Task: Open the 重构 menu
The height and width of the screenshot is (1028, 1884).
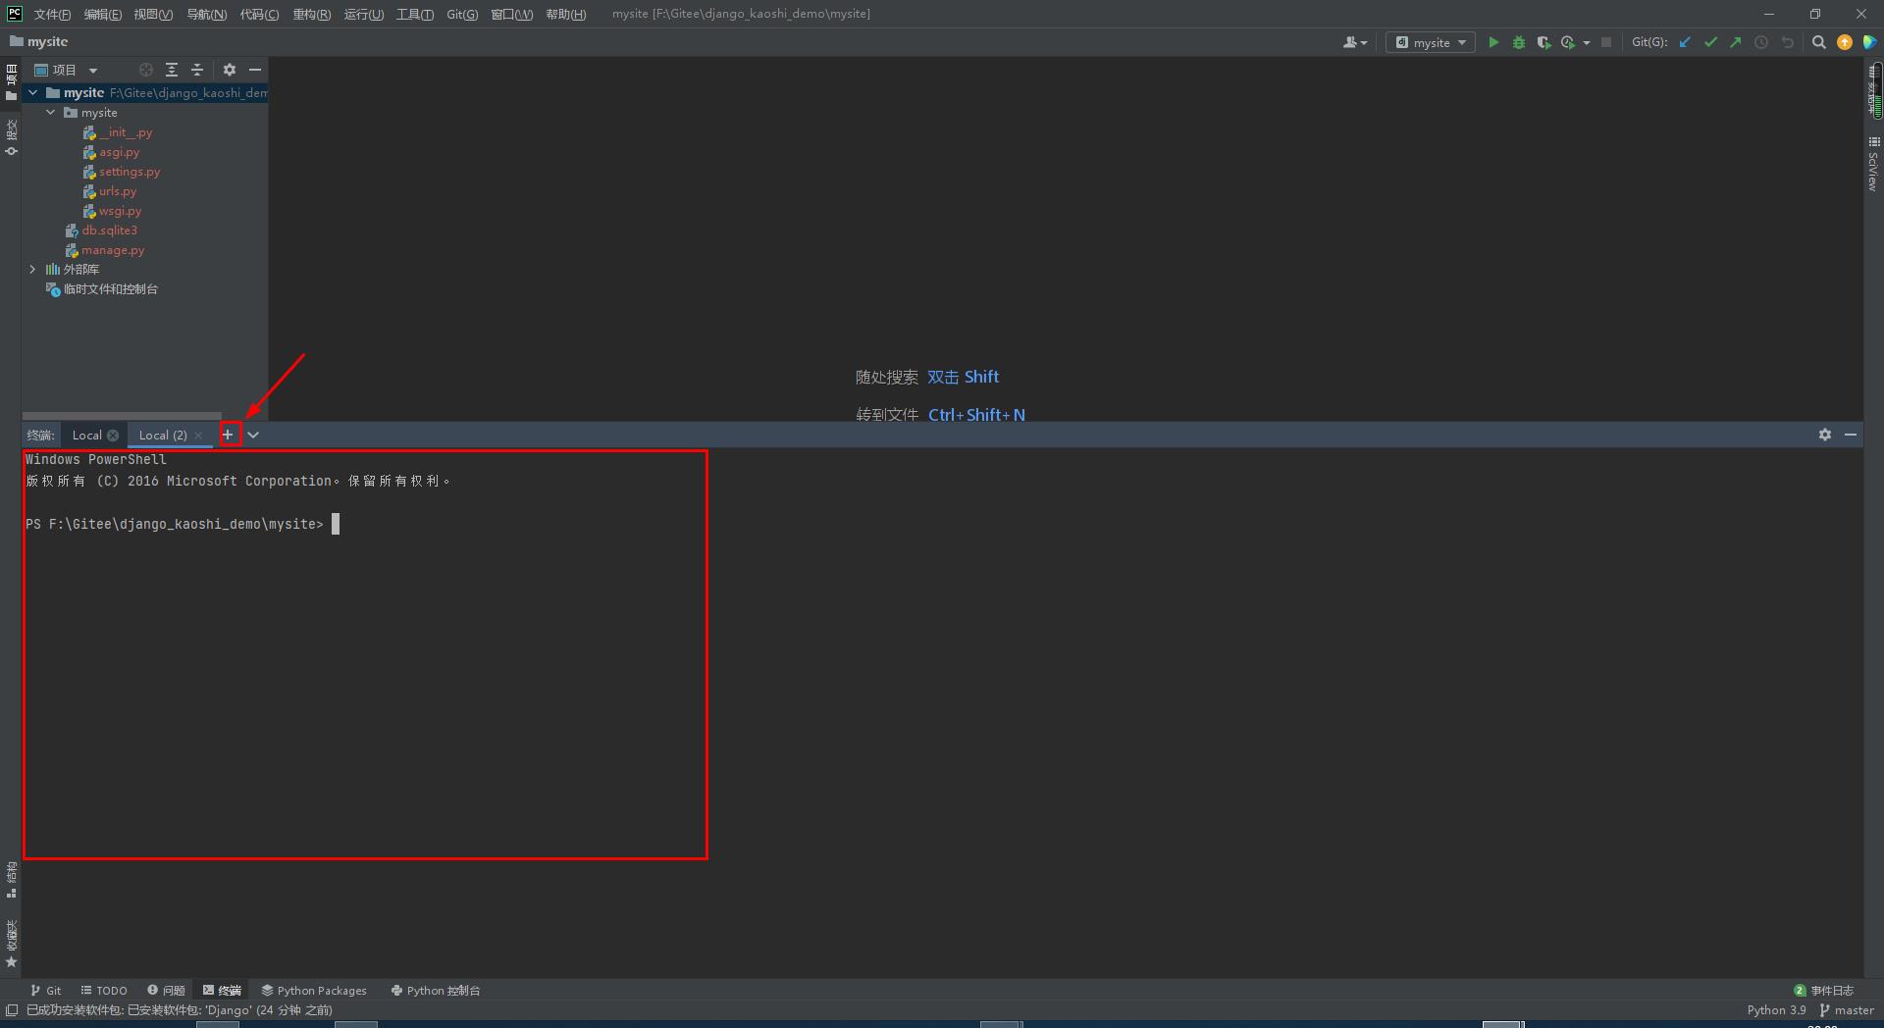Action: (311, 15)
